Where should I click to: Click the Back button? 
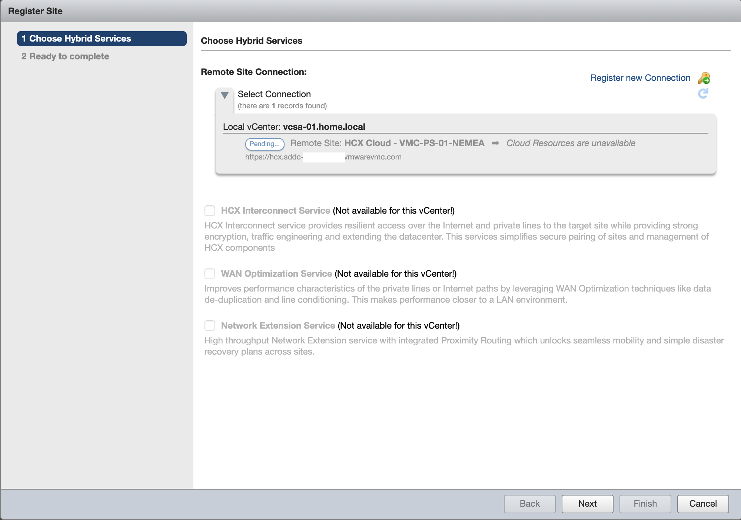pos(529,504)
